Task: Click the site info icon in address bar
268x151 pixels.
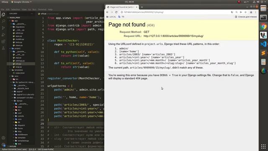Action: coord(122,12)
